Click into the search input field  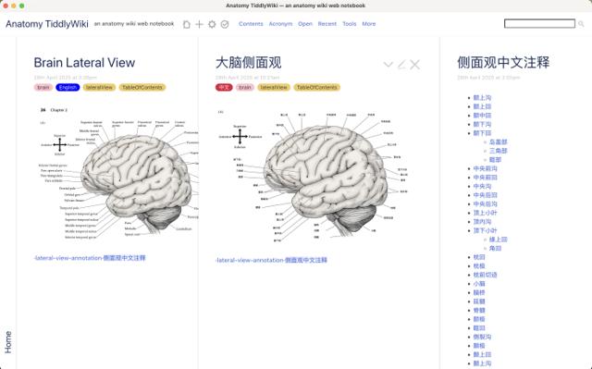pos(539,24)
